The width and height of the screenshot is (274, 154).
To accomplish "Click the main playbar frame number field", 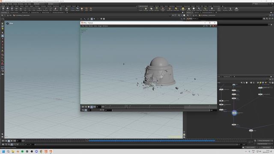I will point(18,141).
